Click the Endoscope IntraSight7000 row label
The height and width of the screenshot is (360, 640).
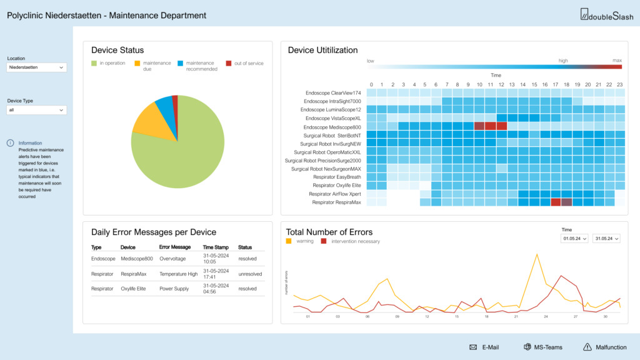pyautogui.click(x=332, y=101)
